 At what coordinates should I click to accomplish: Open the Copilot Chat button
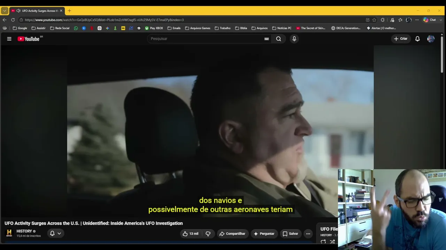tap(429, 20)
